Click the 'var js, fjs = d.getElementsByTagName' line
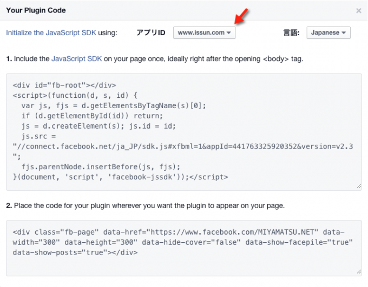The image size is (368, 287). point(114,106)
